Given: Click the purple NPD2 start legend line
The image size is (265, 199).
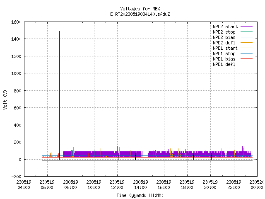Looking at the screenshot, I should point(246,27).
